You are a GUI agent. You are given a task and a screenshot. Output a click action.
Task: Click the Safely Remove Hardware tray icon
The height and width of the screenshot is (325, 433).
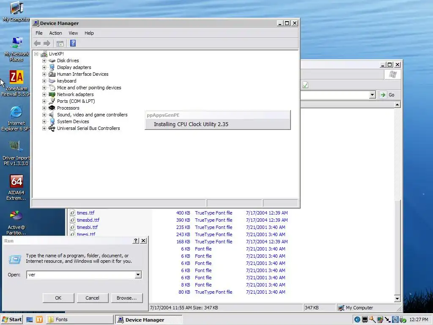[x=403, y=319]
